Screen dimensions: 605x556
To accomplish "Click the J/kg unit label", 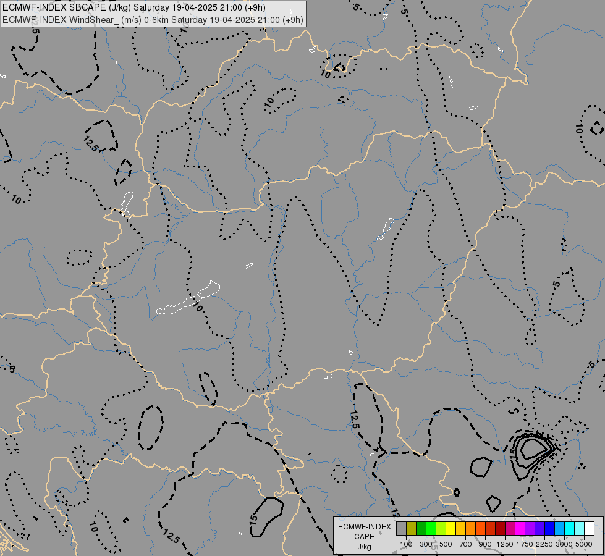I will 365,547.
